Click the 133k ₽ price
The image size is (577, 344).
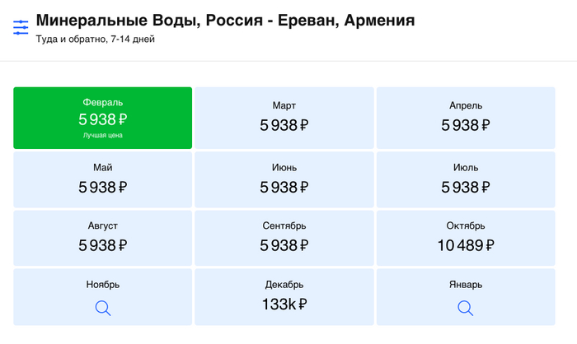tap(284, 305)
